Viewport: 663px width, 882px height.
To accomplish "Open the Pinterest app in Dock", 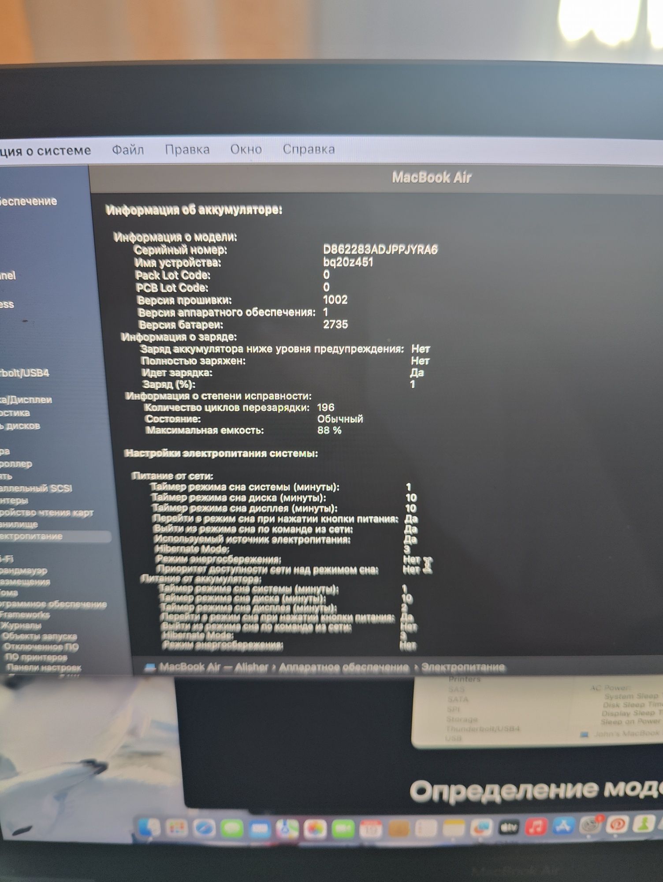I will [x=617, y=825].
